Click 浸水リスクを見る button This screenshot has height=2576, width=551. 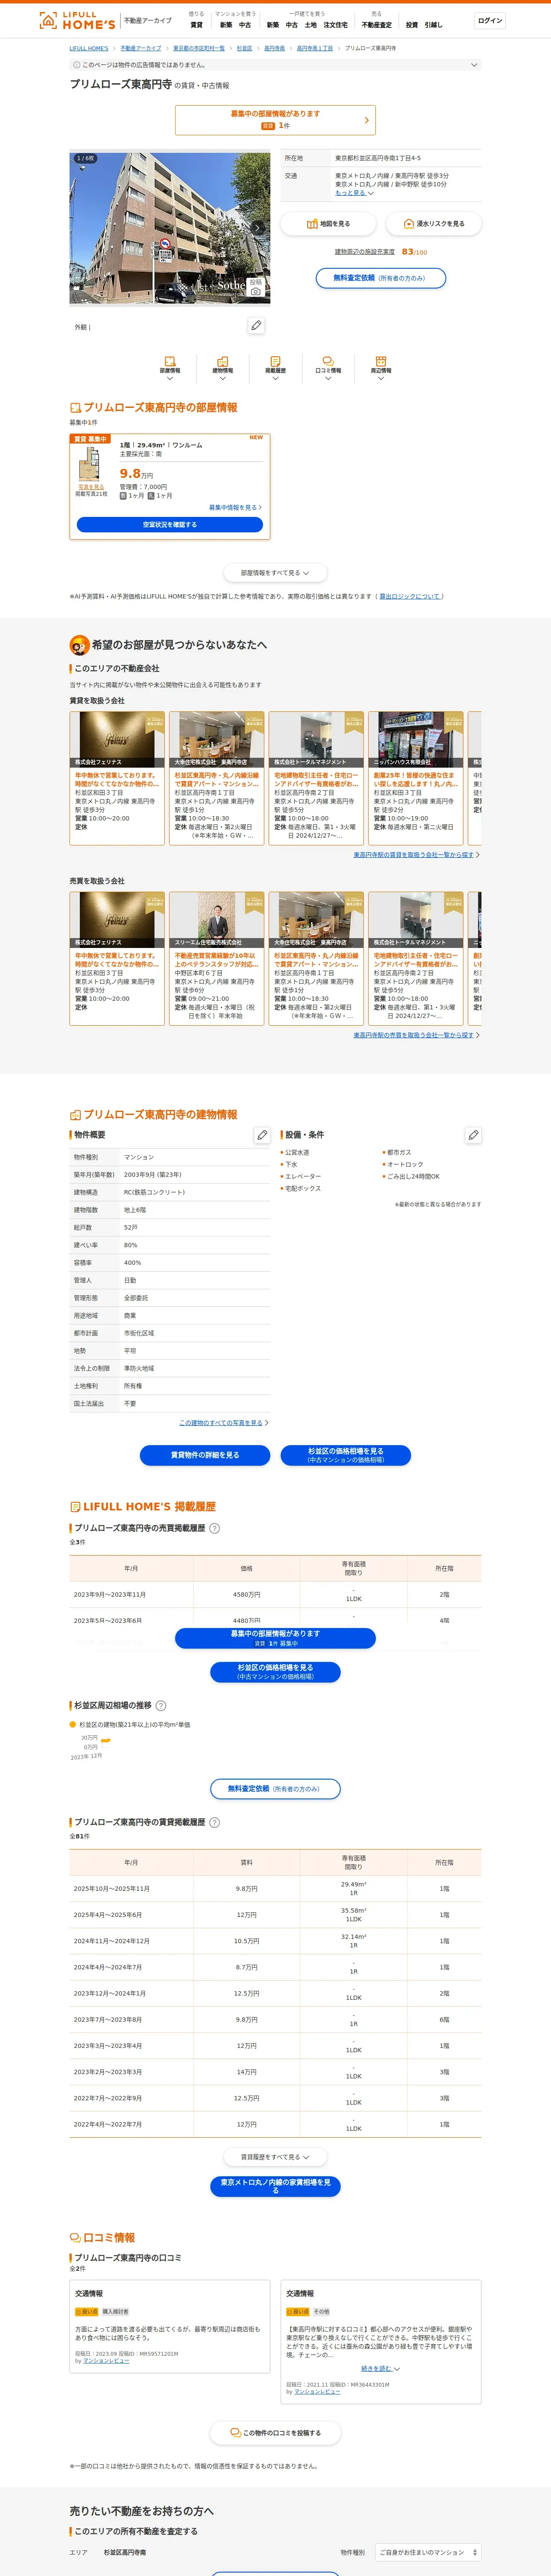point(433,224)
